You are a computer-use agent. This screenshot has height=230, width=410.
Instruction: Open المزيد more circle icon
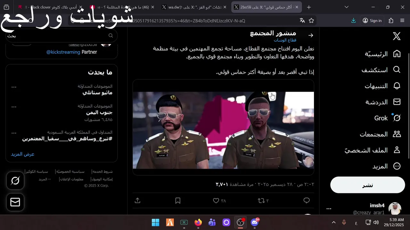tap(397, 166)
